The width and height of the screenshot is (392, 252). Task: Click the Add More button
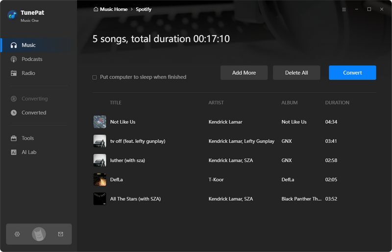click(244, 73)
